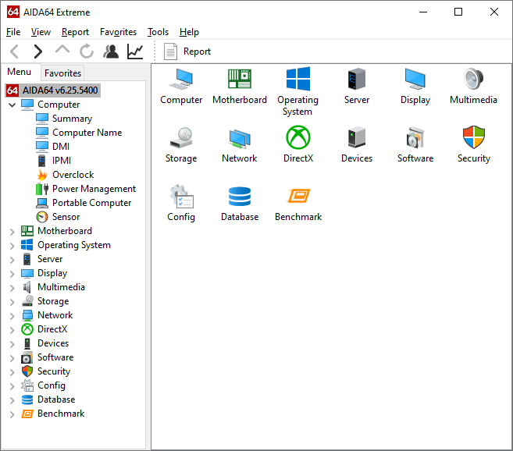Image resolution: width=513 pixels, height=451 pixels.
Task: Expand the Motherboard tree node
Action: (x=12, y=231)
